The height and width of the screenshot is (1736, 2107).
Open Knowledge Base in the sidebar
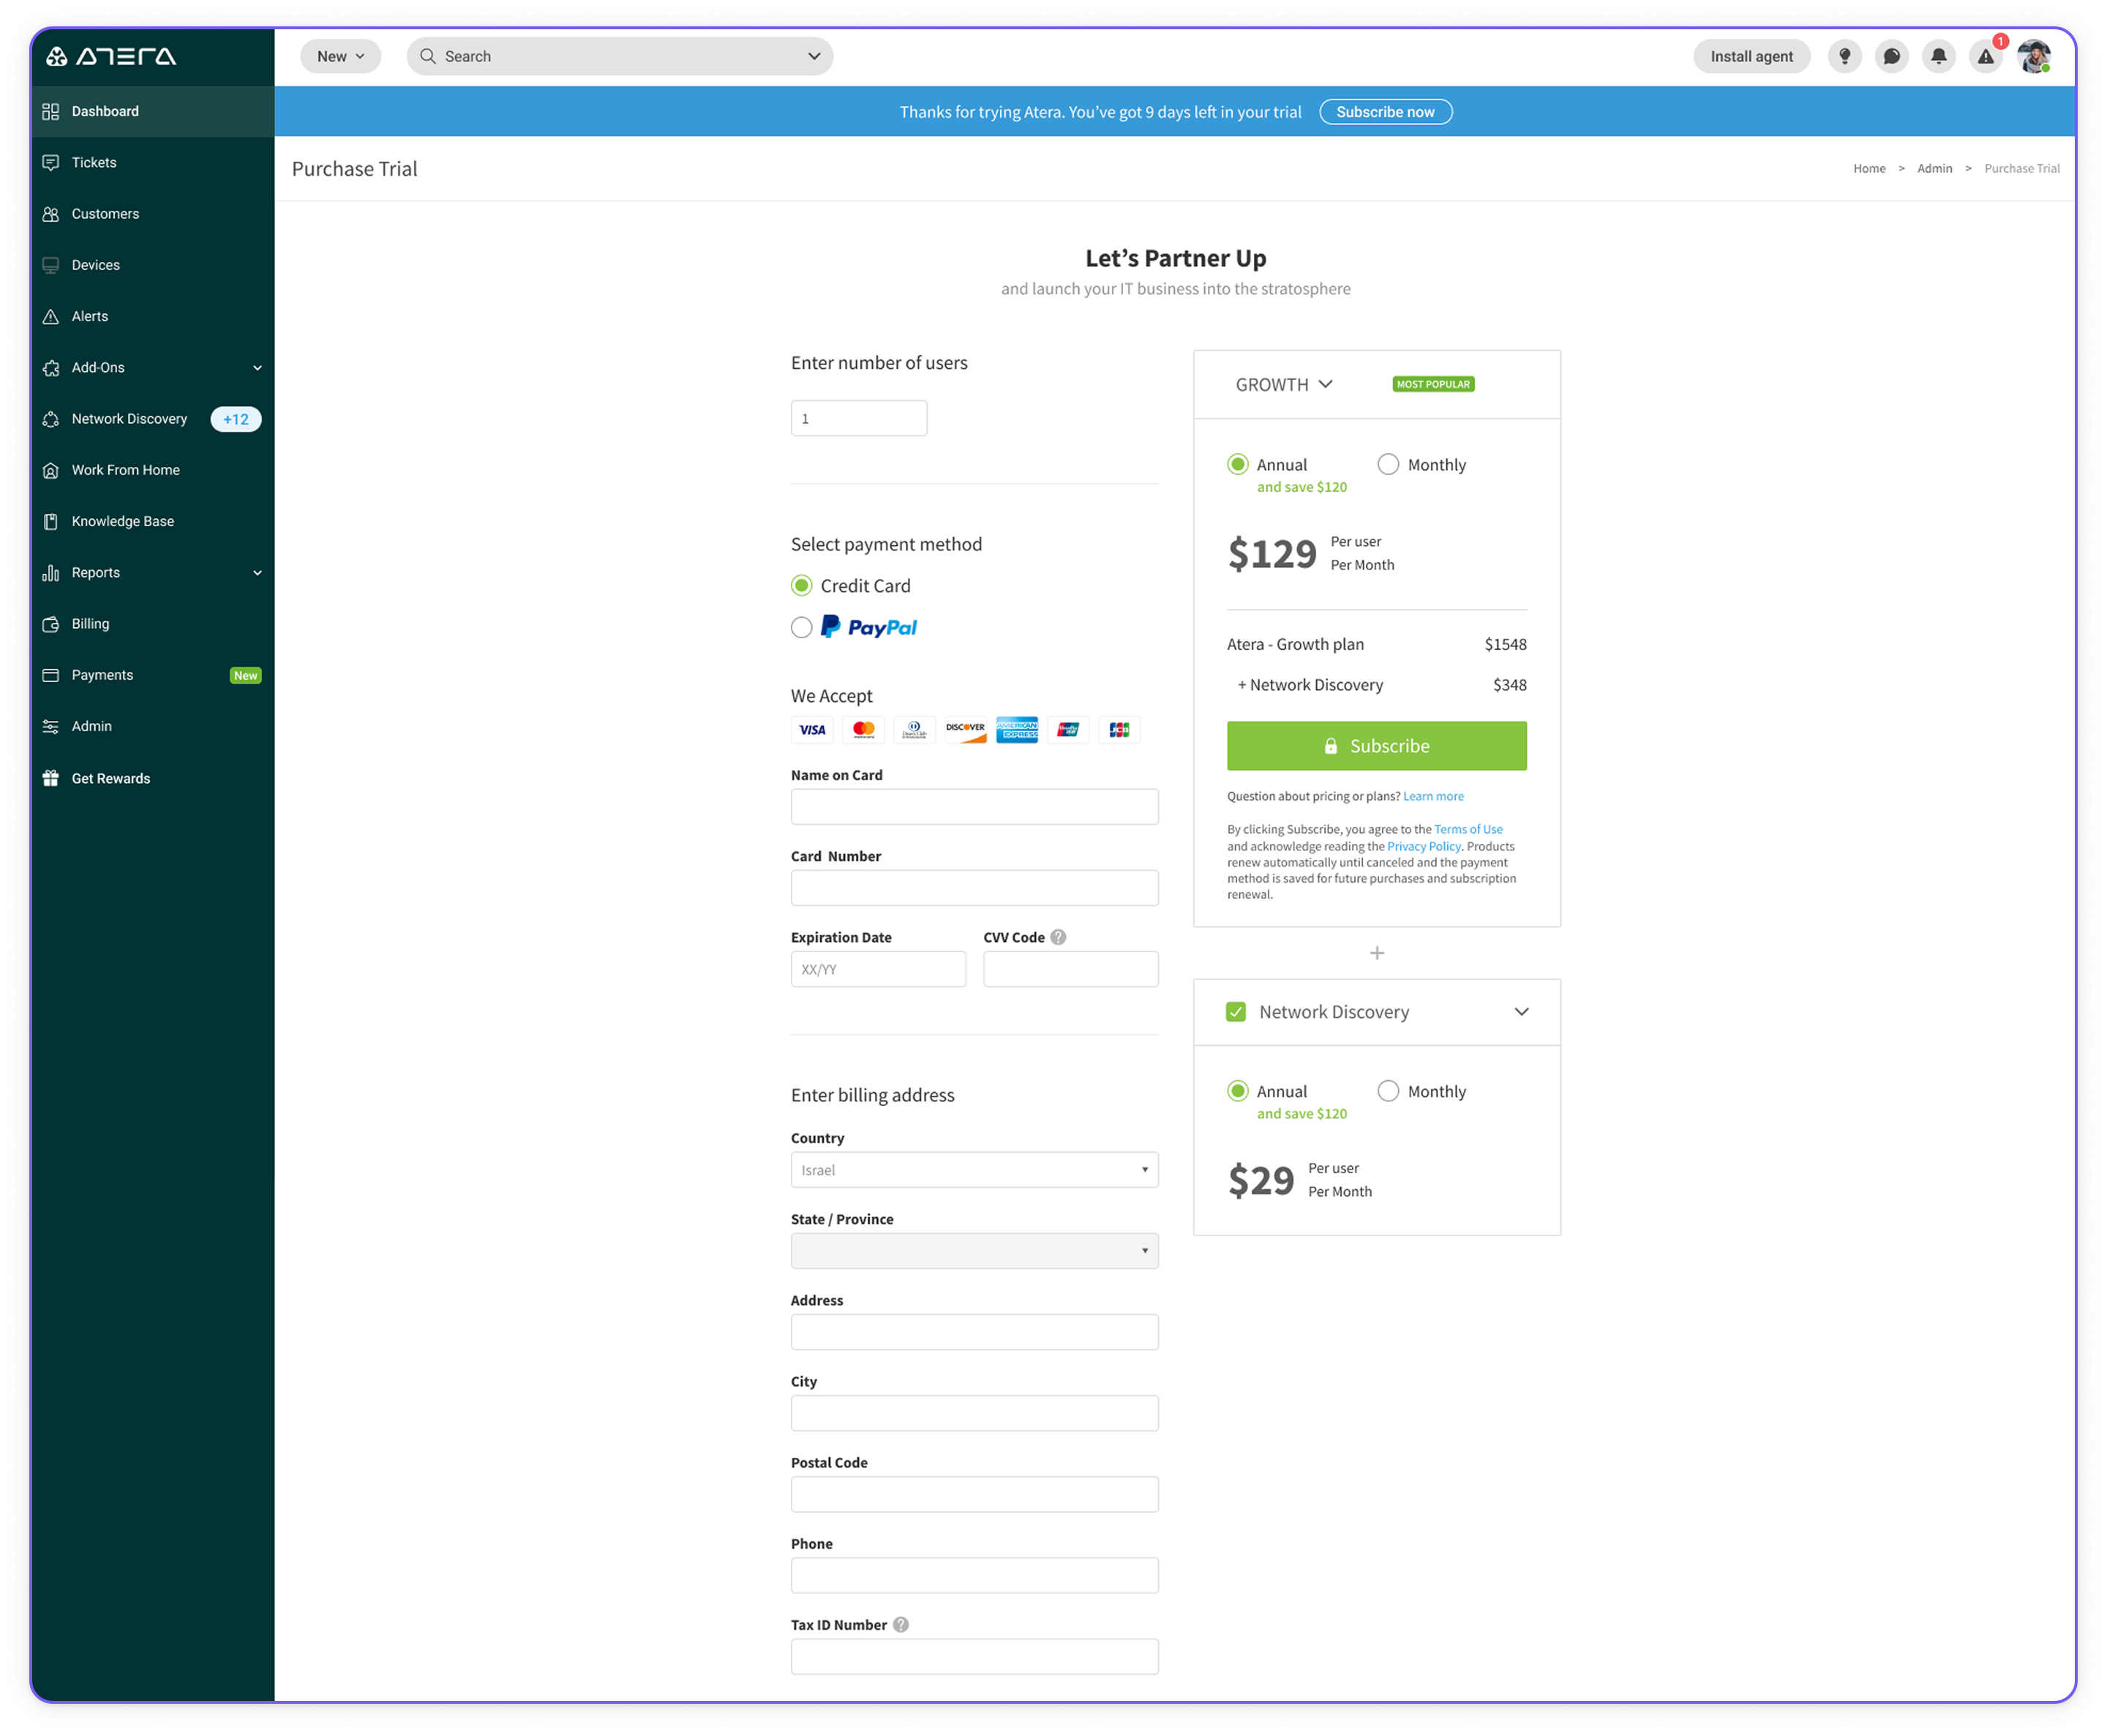(x=152, y=521)
